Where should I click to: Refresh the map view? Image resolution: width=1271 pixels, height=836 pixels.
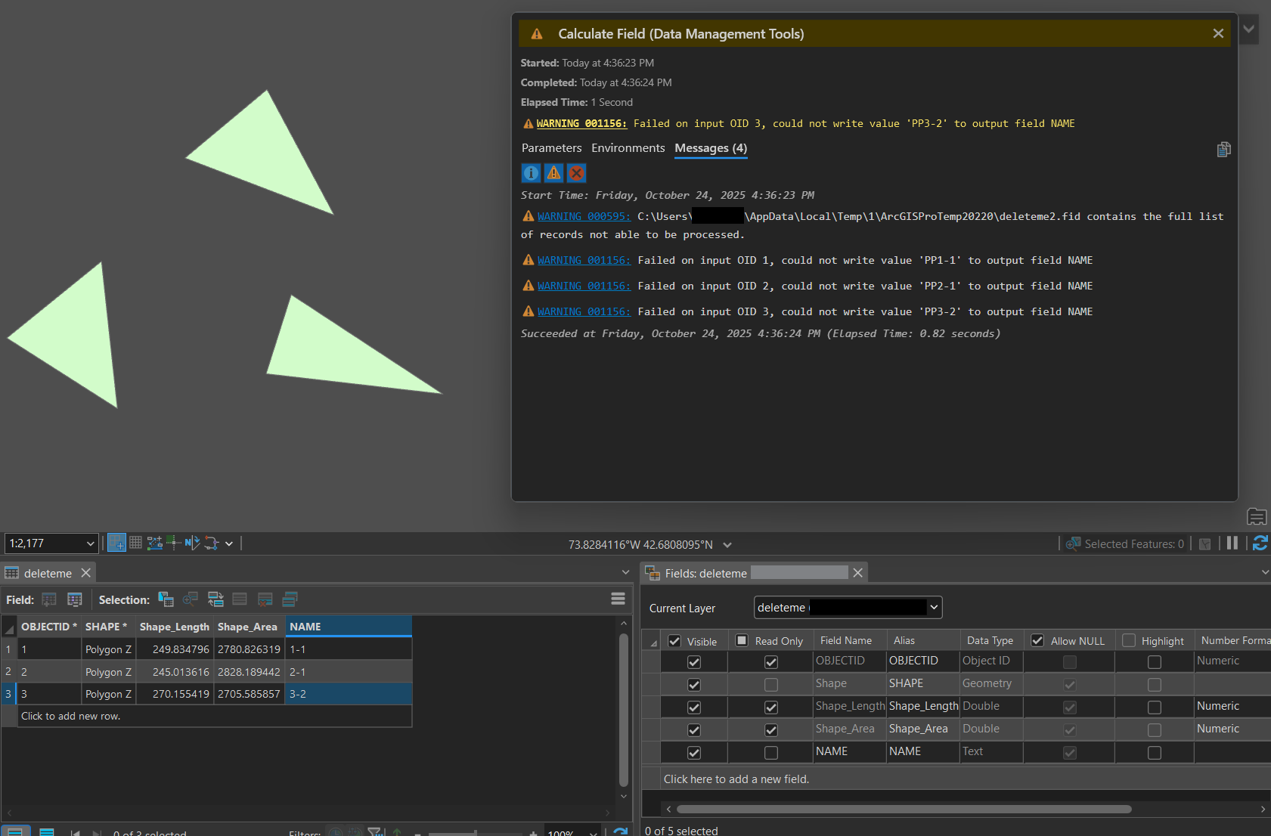1260,543
